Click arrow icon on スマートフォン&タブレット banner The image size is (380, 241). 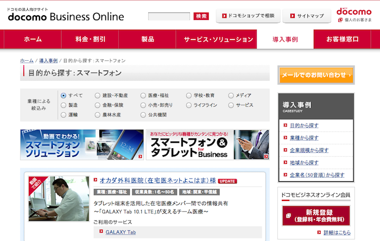(266, 156)
